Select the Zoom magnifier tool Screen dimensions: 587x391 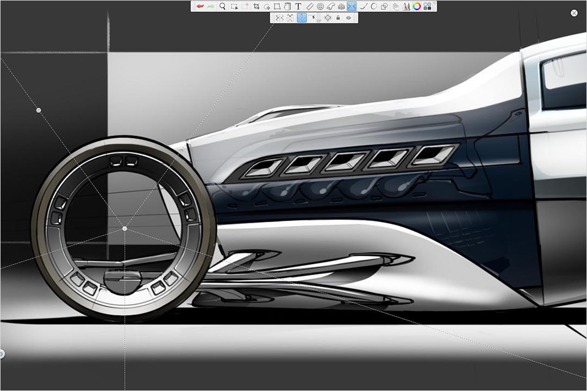pyautogui.click(x=222, y=5)
